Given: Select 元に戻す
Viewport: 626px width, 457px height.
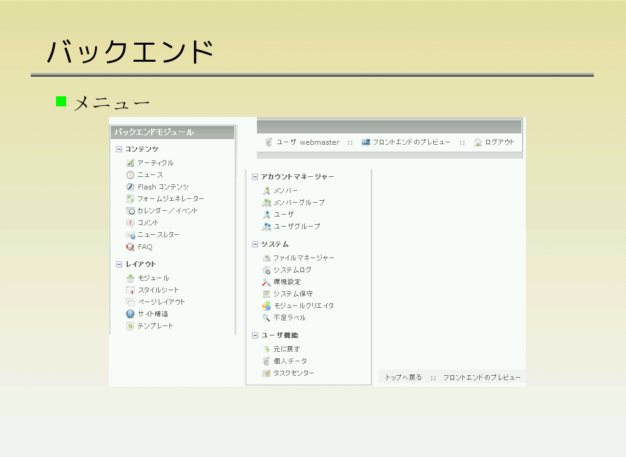Looking at the screenshot, I should pyautogui.click(x=287, y=349).
